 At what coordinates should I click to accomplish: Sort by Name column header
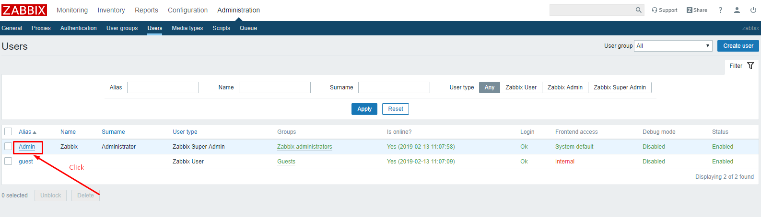pos(68,132)
